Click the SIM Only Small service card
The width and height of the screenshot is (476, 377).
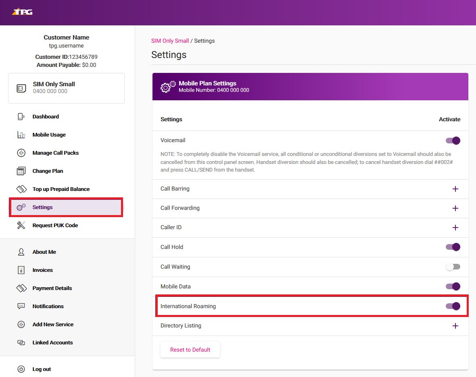point(66,88)
